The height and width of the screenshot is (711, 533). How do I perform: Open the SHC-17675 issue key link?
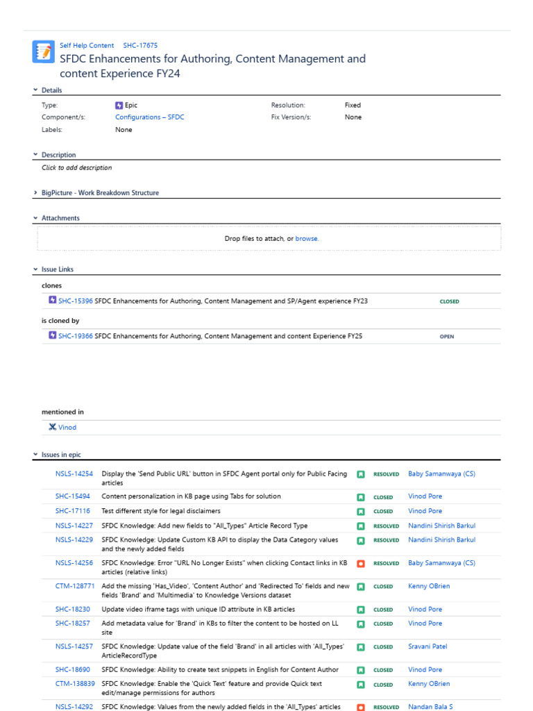point(140,45)
